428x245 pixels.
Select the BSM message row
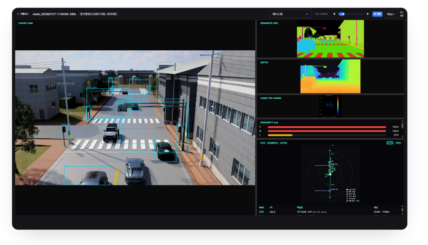click(x=330, y=212)
